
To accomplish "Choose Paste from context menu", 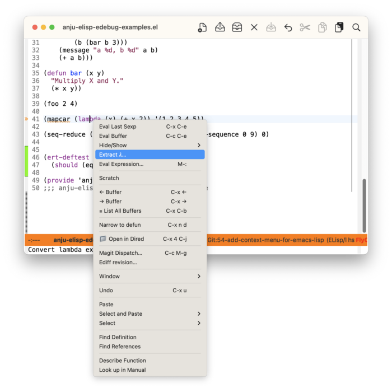I will pos(150,305).
